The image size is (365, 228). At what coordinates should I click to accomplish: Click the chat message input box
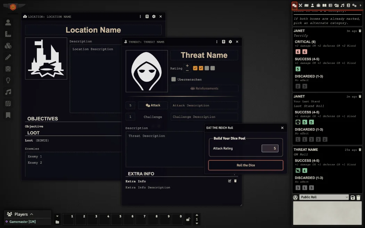327,213
